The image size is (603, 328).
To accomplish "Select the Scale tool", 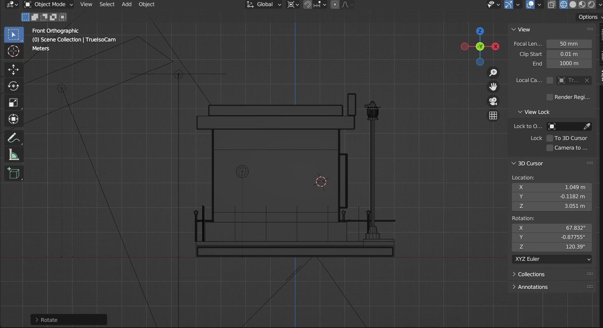I will pos(13,102).
